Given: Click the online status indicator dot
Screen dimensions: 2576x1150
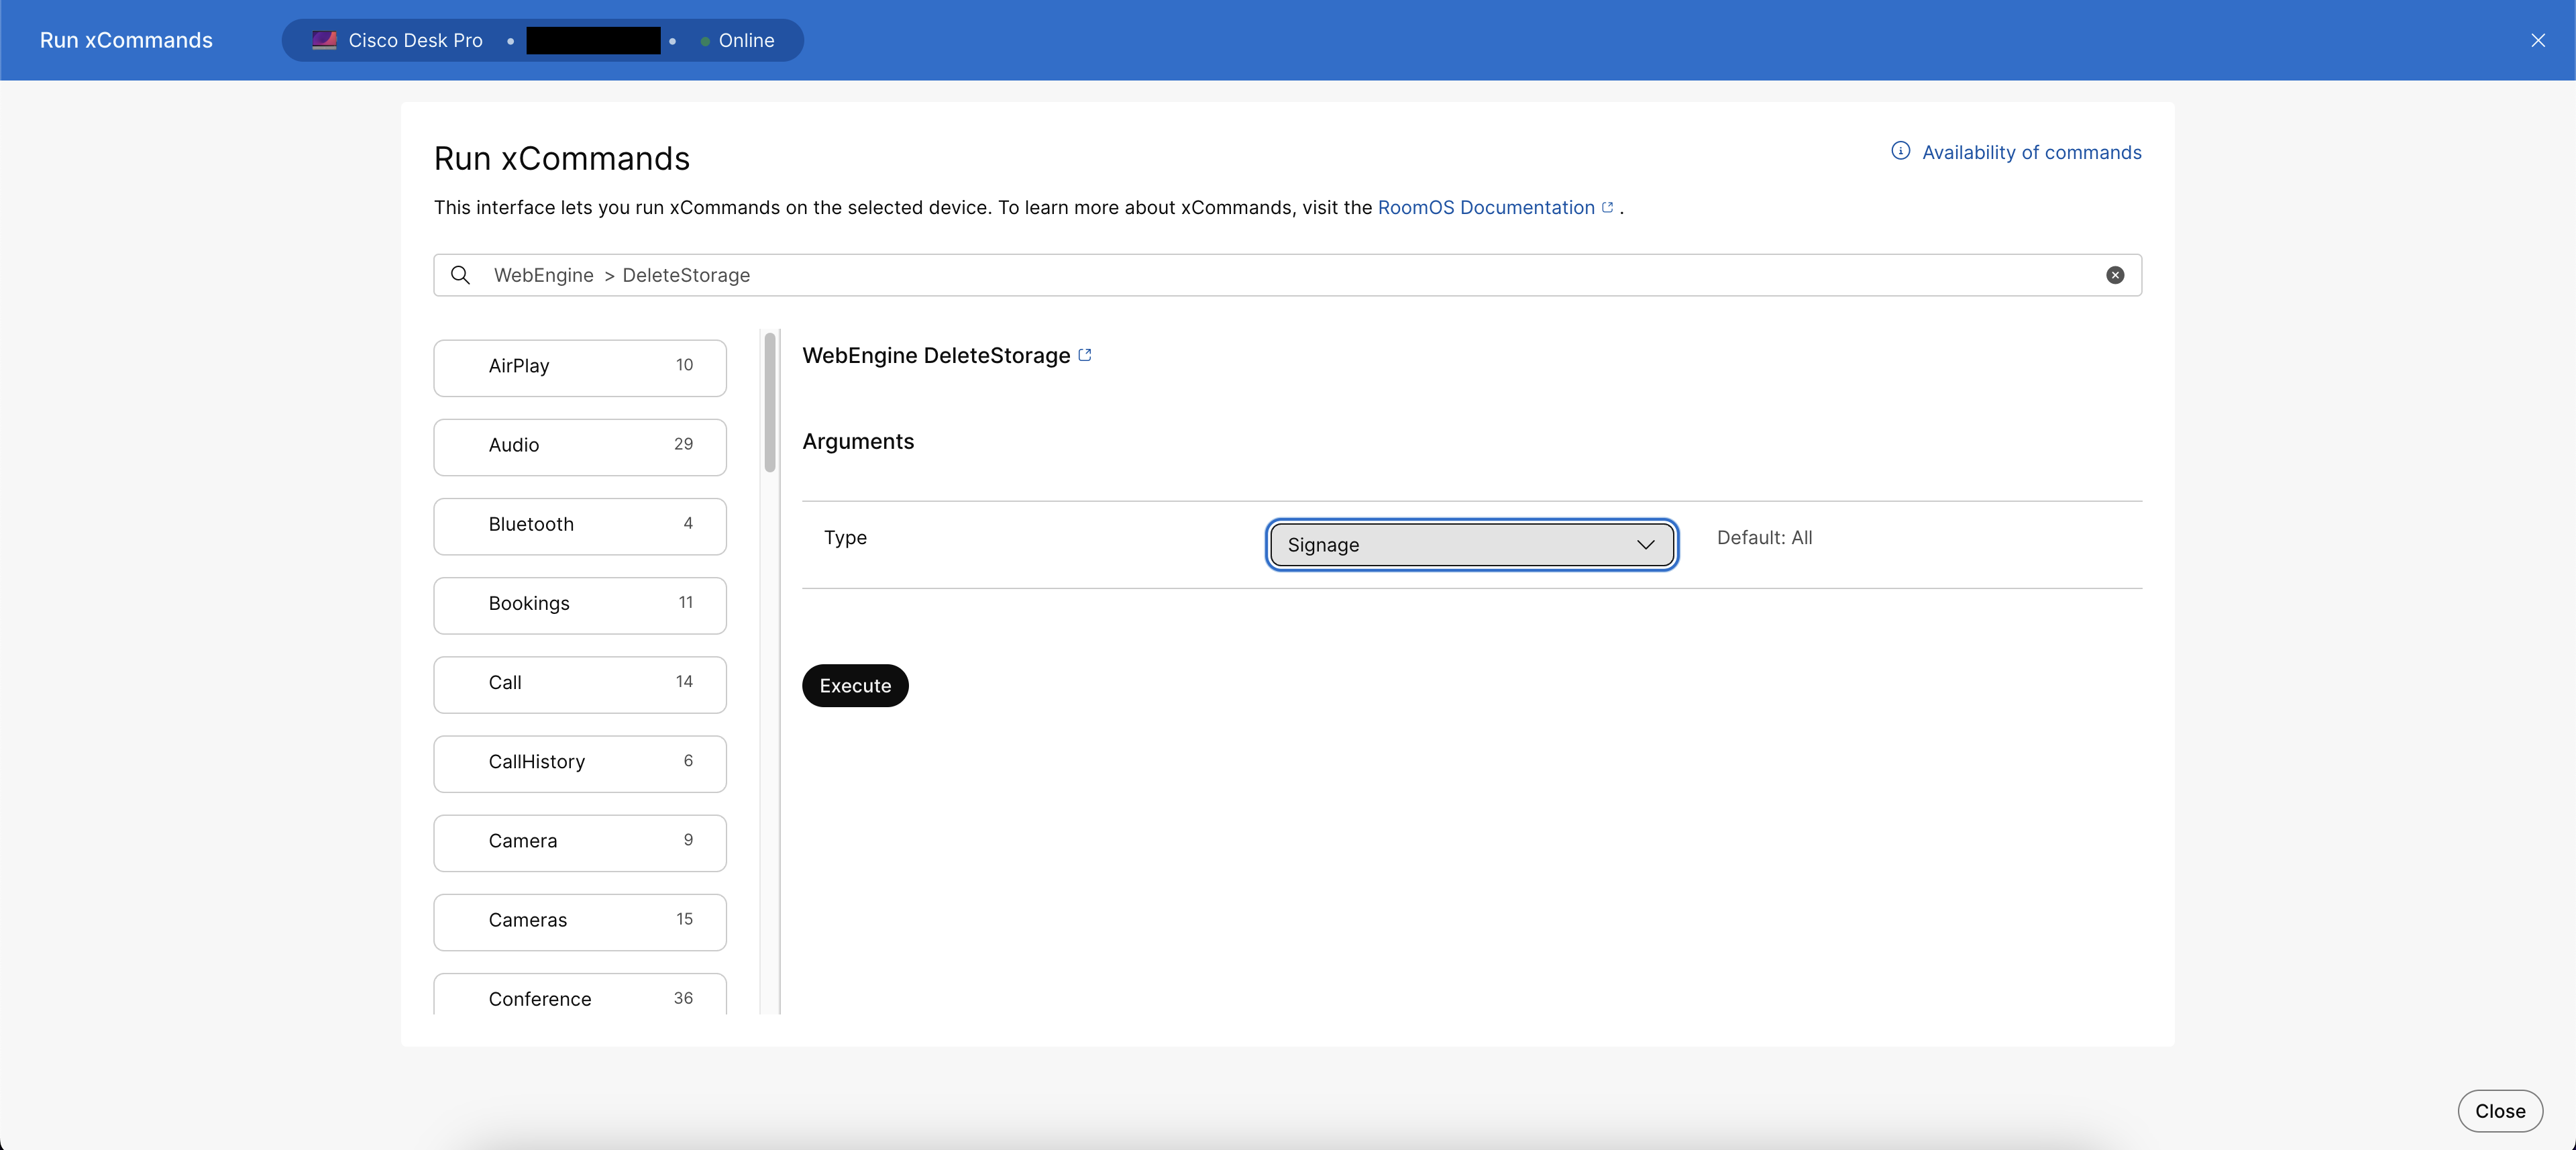Looking at the screenshot, I should pos(706,41).
